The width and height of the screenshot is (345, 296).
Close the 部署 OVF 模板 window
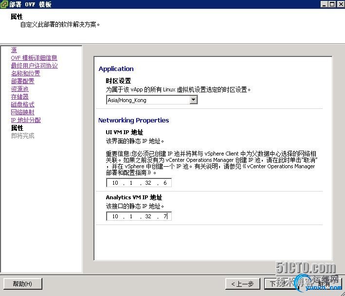[341, 4]
